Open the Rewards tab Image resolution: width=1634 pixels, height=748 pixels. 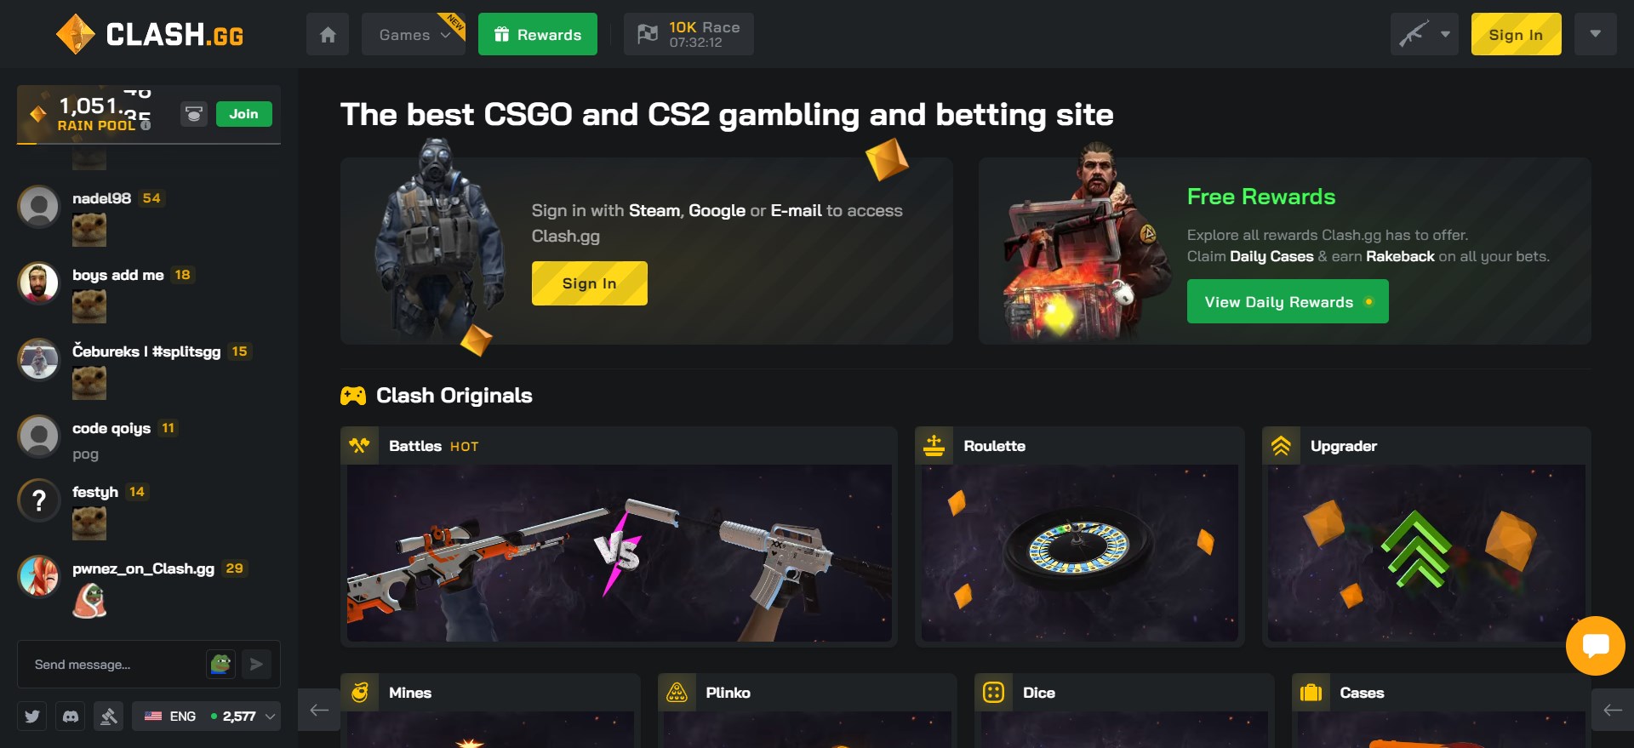[538, 35]
